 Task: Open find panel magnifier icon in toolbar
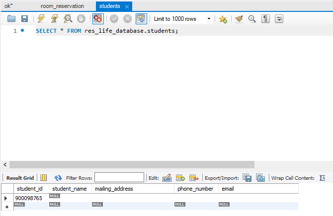(x=252, y=19)
